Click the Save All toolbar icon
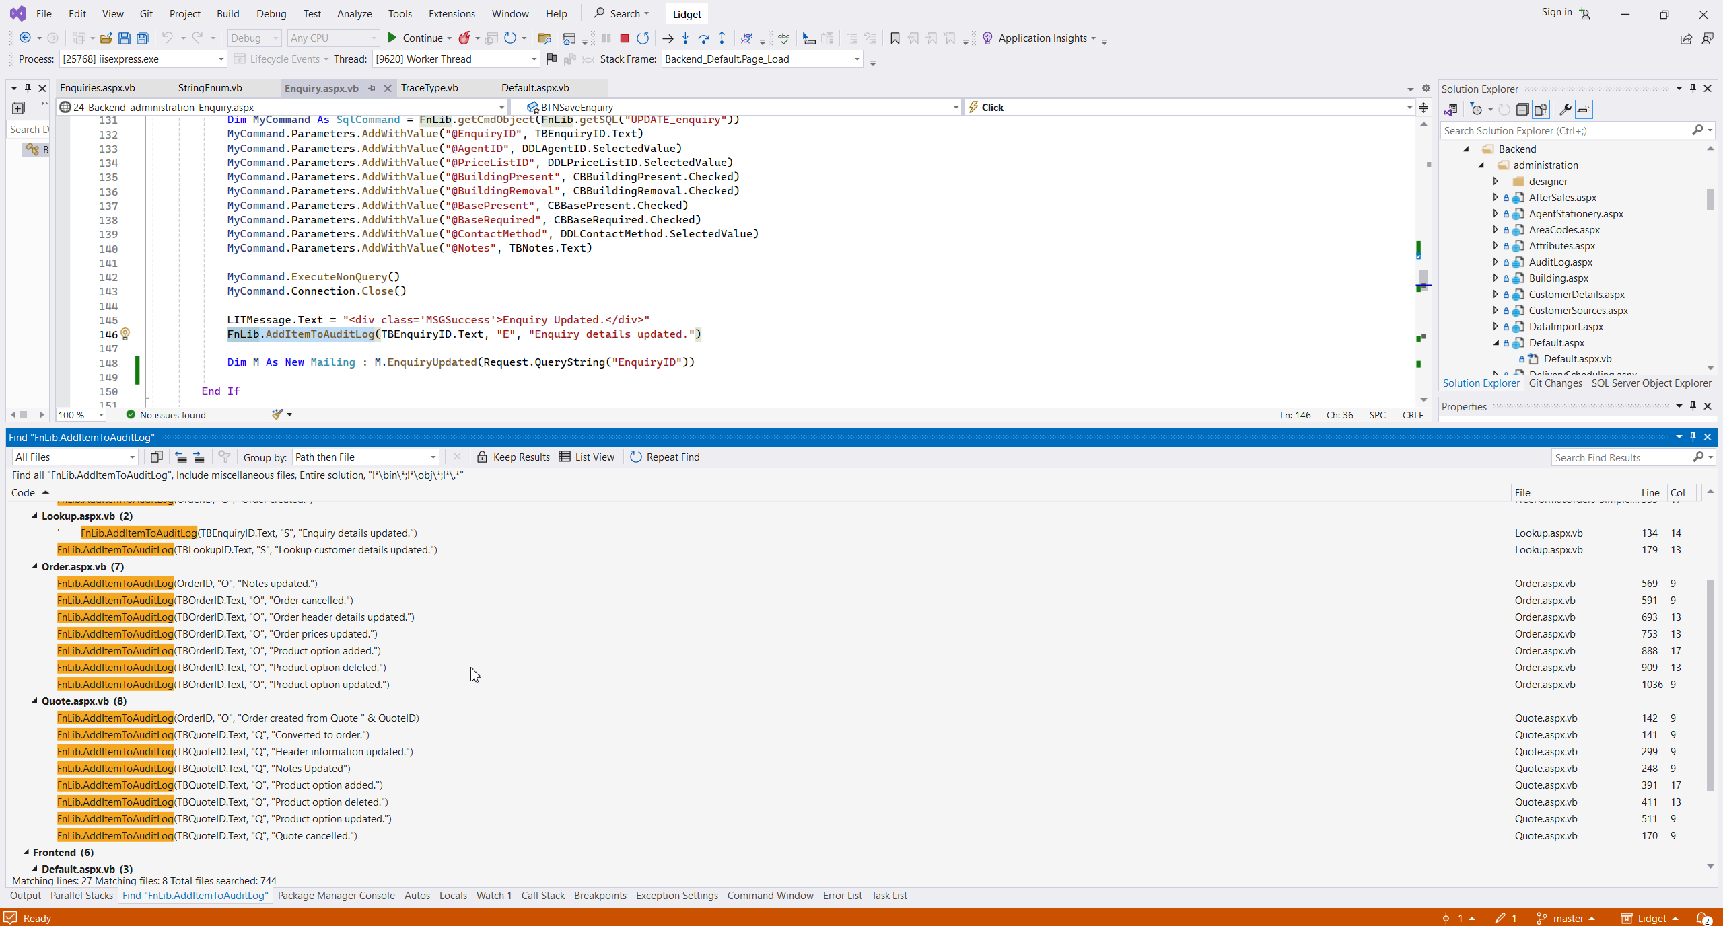1723x926 pixels. tap(143, 38)
